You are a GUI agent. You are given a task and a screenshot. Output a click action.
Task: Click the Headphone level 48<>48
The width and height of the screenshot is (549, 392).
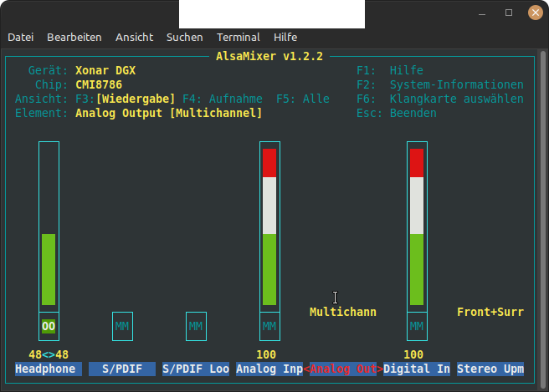point(49,354)
